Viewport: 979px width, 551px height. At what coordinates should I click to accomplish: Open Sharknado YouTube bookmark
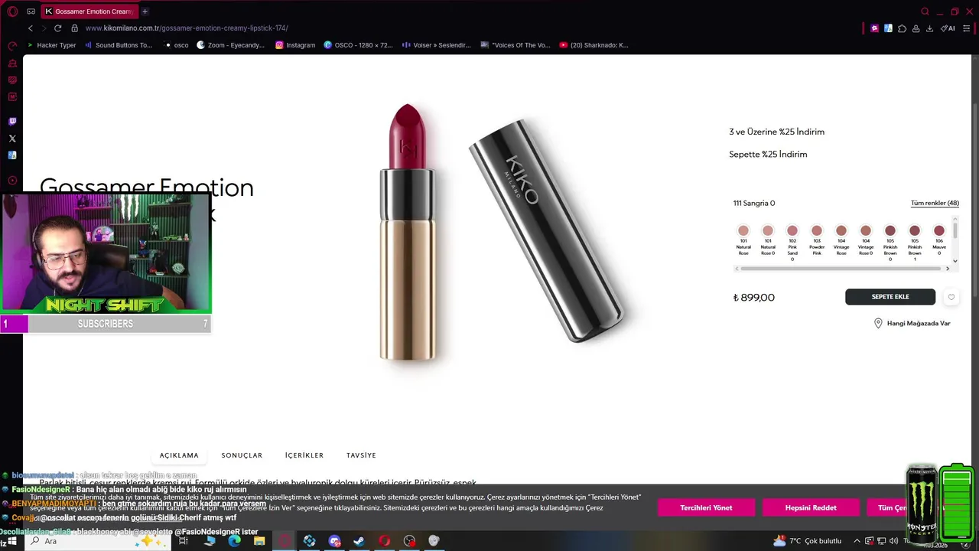594,45
